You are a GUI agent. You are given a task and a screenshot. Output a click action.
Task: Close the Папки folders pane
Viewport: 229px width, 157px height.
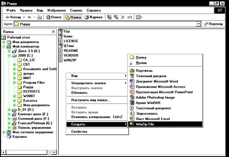pyautogui.click(x=53, y=32)
